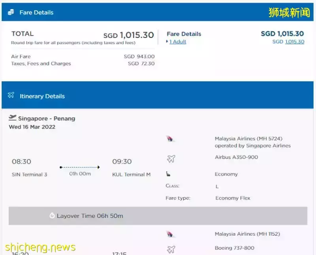Click the Layover Time 06h 50m bar
Viewport: 316px width, 255px height.
tap(158, 216)
